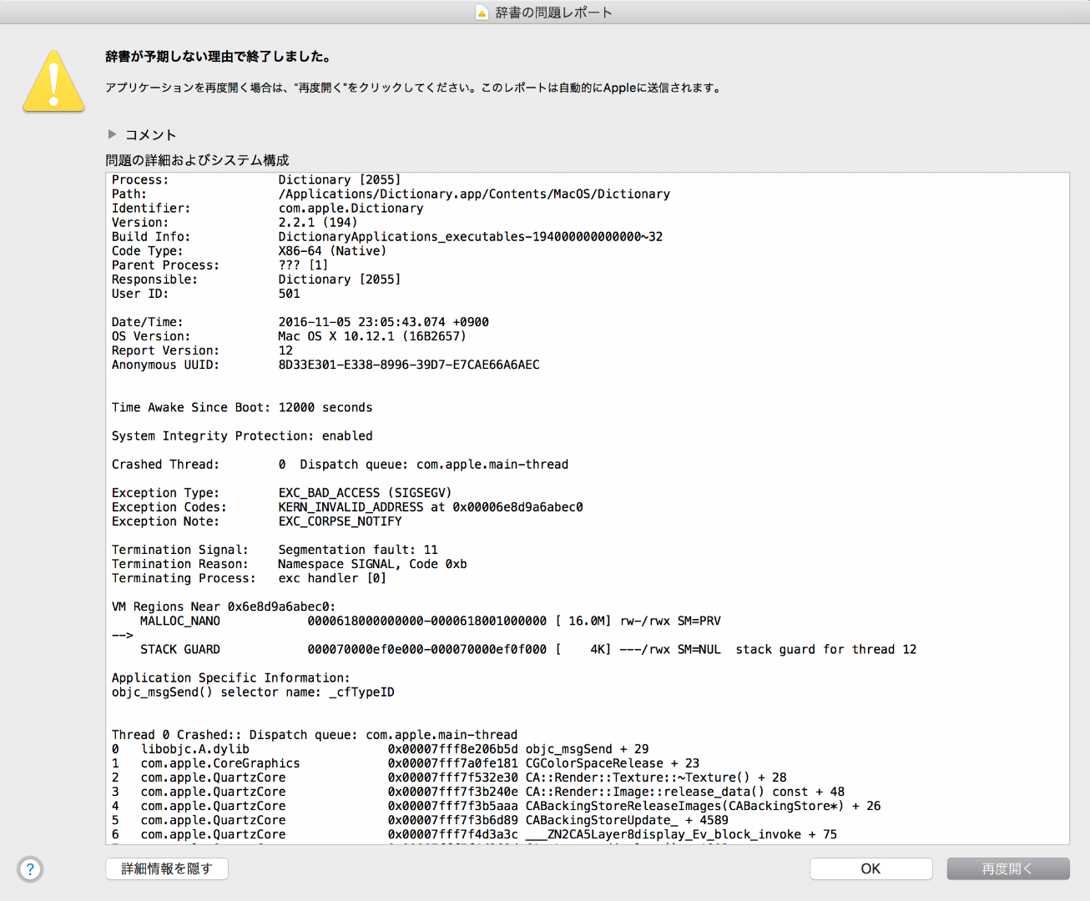Open help with the question mark button
This screenshot has height=901, width=1090.
[x=30, y=869]
